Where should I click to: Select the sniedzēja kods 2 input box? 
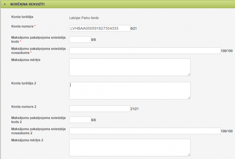pos(80,120)
